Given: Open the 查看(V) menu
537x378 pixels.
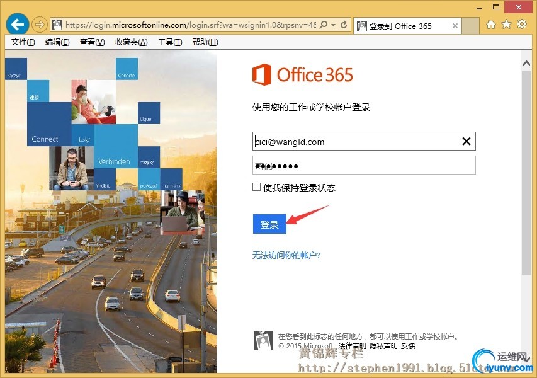Looking at the screenshot, I should [92, 42].
